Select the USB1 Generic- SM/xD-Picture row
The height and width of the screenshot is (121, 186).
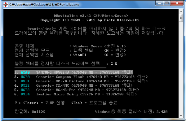tap(81, 81)
